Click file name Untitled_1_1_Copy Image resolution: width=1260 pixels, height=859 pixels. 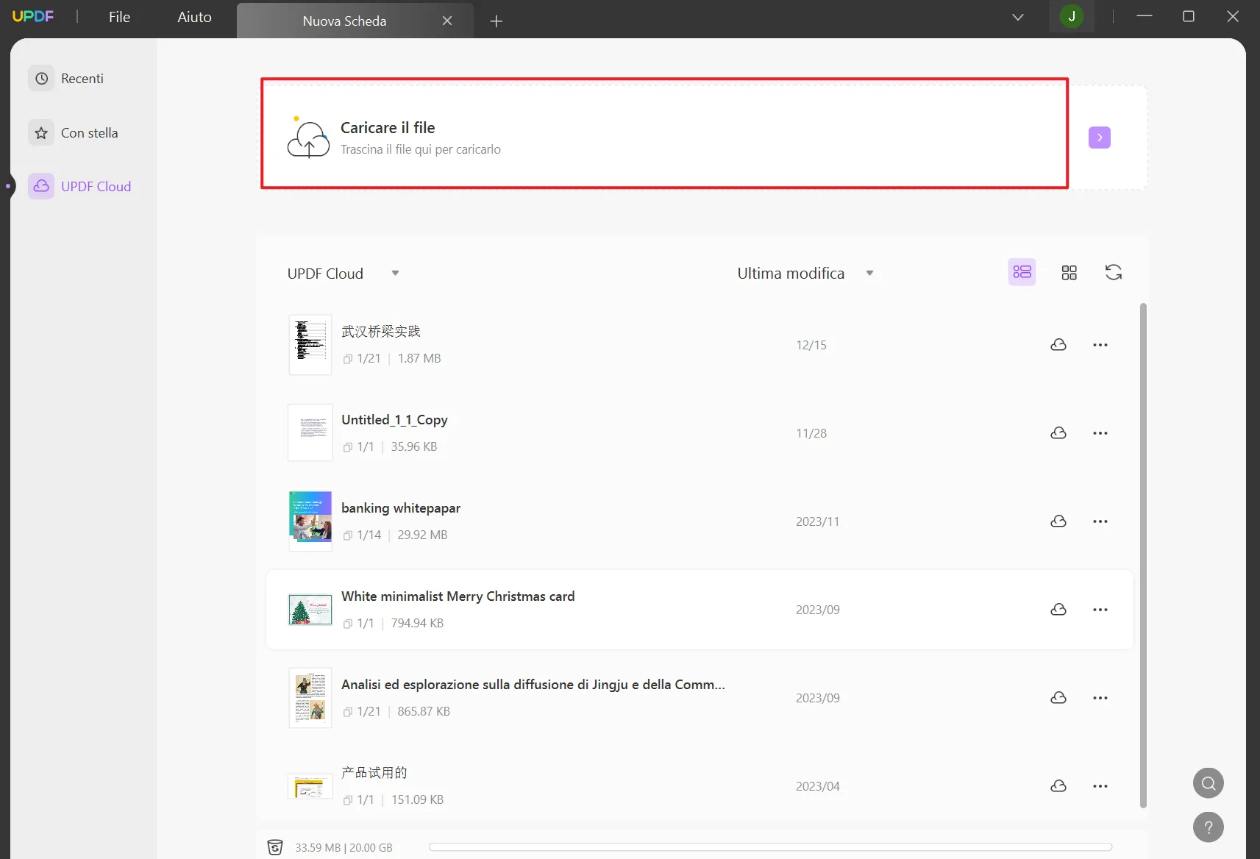[394, 420]
